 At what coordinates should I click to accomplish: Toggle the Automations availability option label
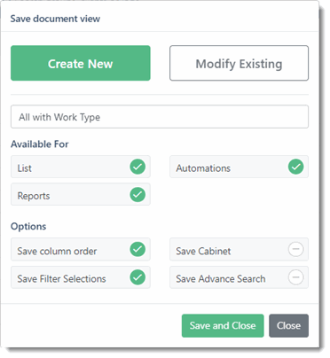point(203,168)
